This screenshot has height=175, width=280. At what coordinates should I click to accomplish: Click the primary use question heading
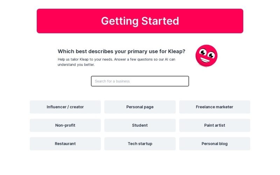(x=121, y=51)
